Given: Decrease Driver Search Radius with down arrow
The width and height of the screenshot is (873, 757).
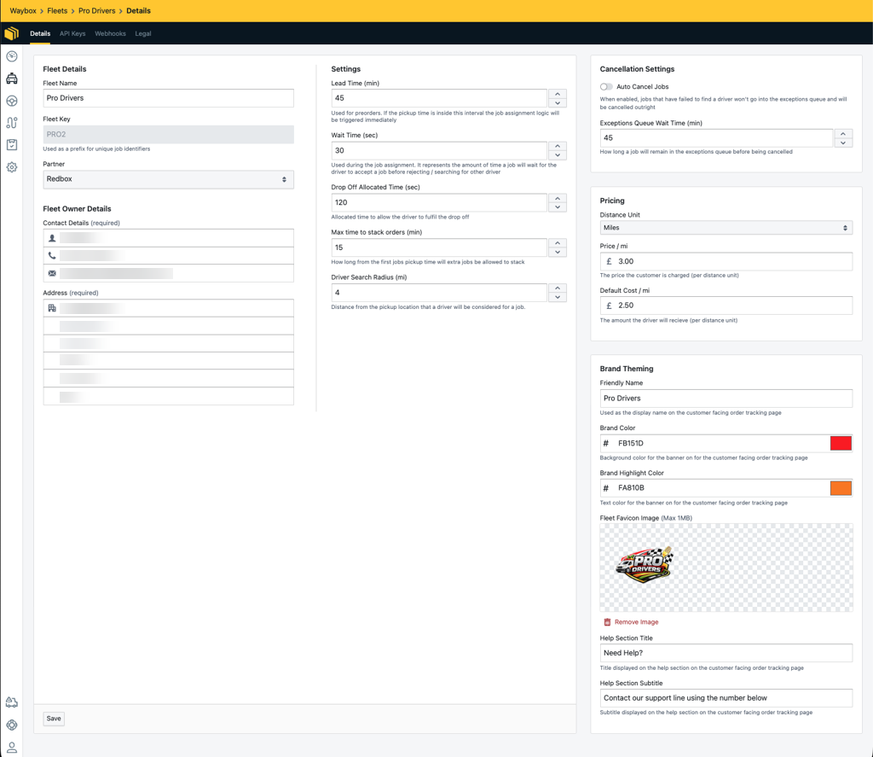Looking at the screenshot, I should pyautogui.click(x=558, y=297).
